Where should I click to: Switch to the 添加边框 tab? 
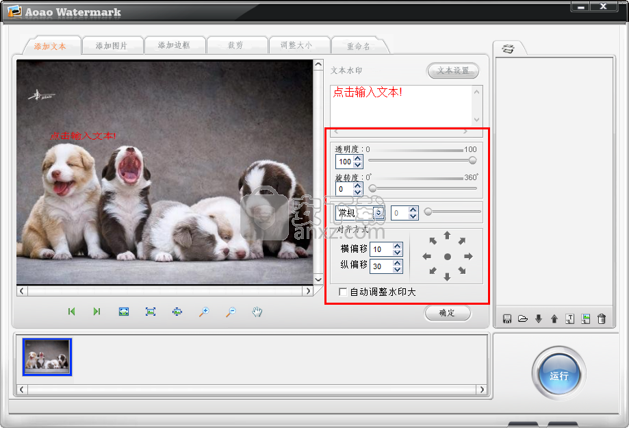pos(174,45)
